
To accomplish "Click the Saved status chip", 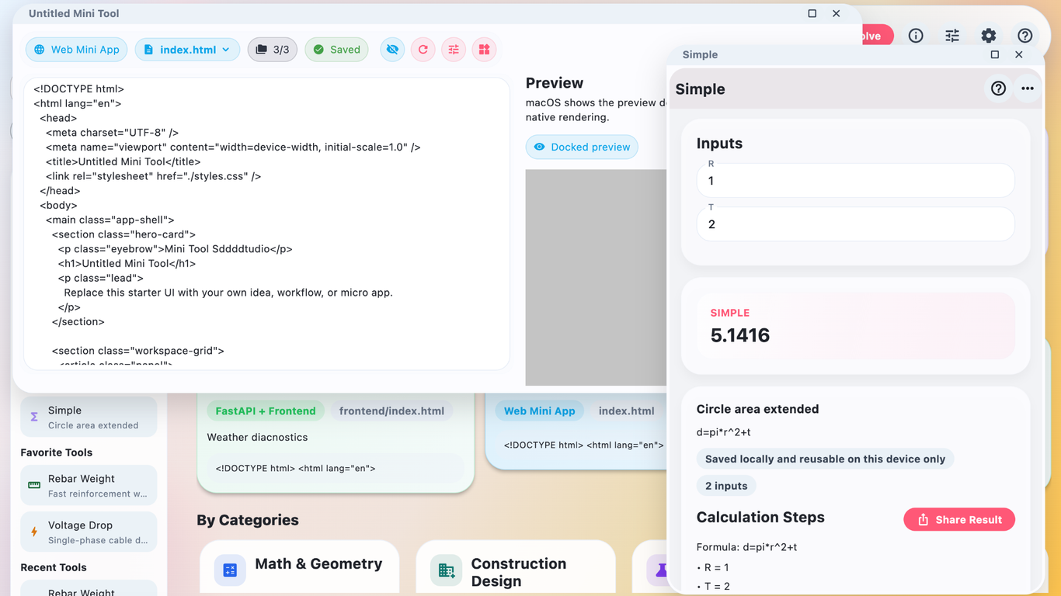I will 336,50.
